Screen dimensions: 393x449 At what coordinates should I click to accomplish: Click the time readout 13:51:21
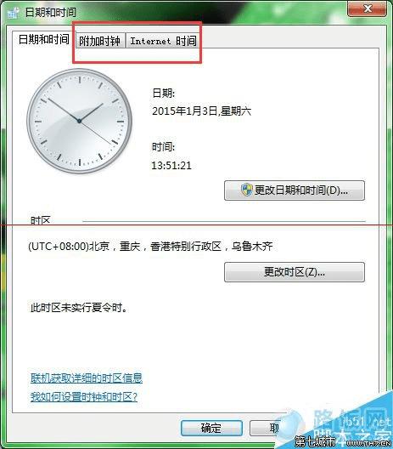tap(171, 166)
